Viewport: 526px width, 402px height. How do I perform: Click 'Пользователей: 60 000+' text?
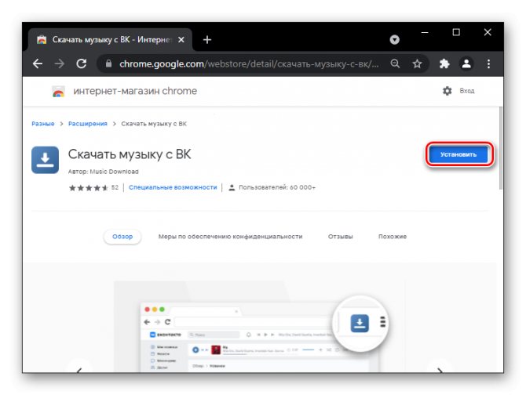pos(277,187)
